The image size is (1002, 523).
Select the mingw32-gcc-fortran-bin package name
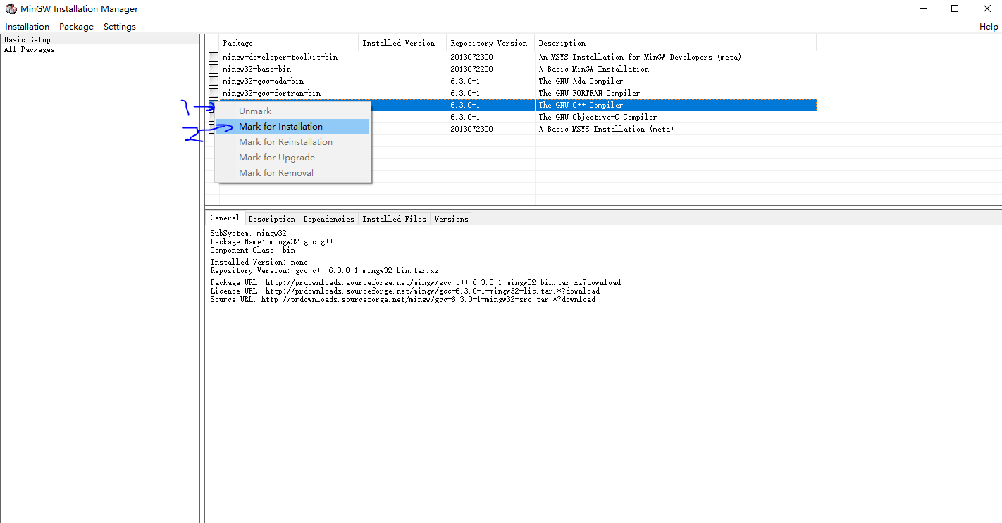[271, 93]
